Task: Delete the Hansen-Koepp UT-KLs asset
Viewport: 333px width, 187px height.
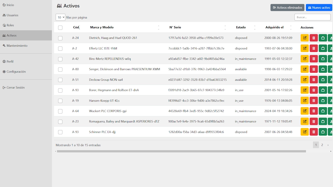Action: pos(313,101)
